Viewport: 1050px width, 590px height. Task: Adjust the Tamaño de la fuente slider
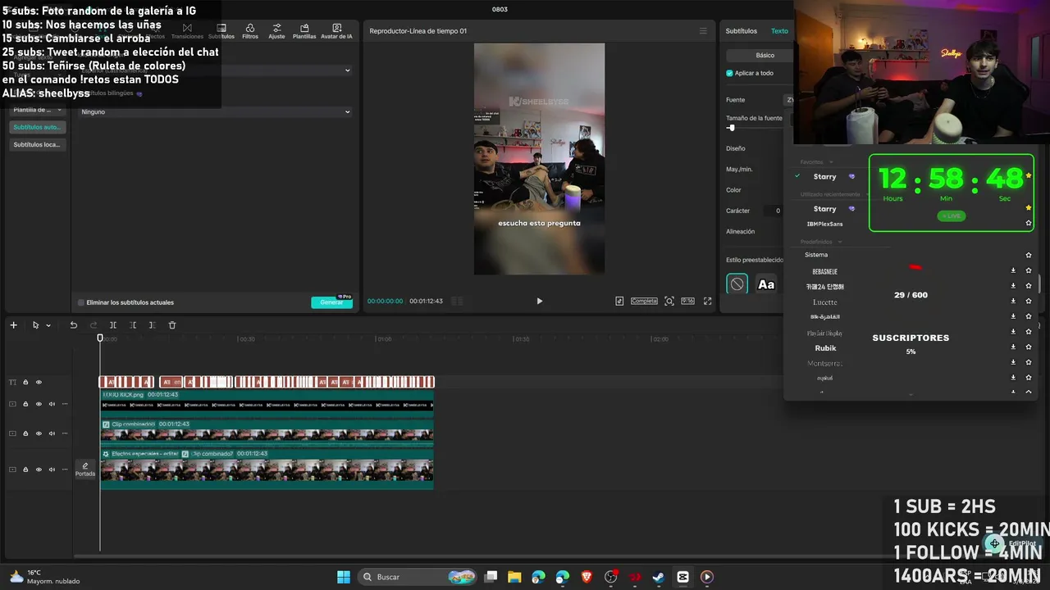point(731,128)
